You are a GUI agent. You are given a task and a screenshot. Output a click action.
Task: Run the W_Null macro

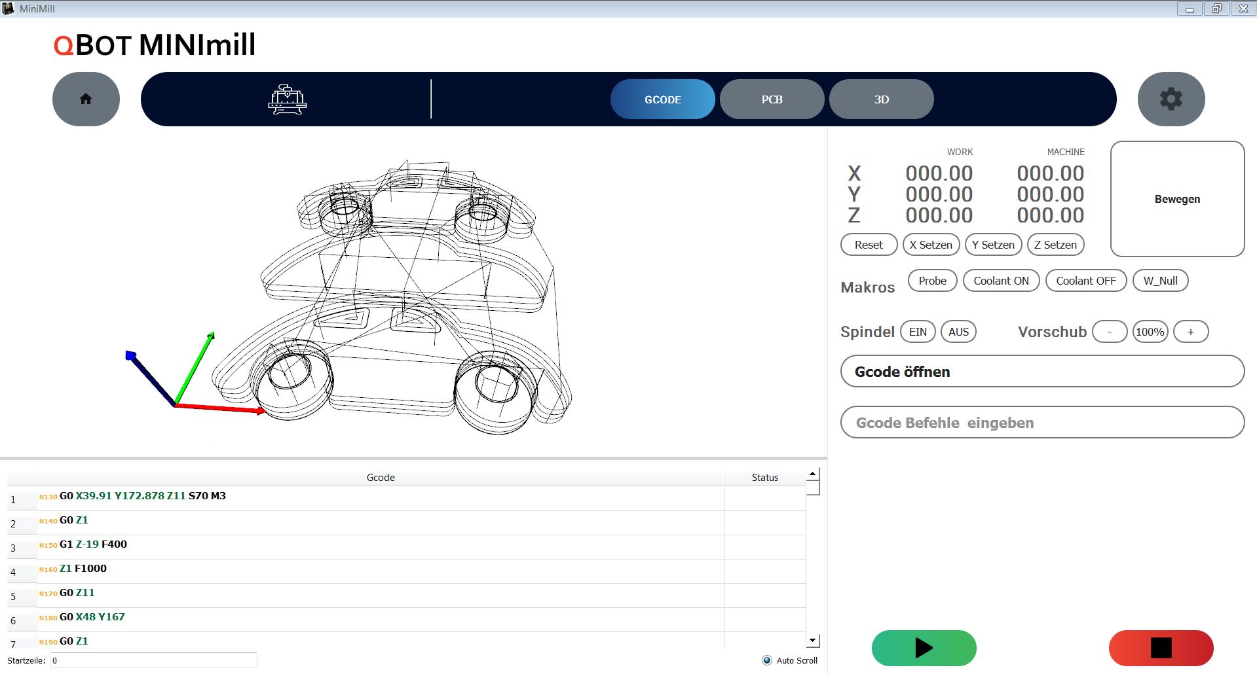tap(1160, 281)
